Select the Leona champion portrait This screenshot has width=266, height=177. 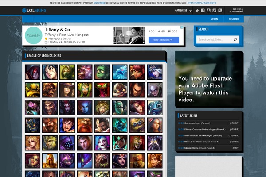click(x=155, y=161)
